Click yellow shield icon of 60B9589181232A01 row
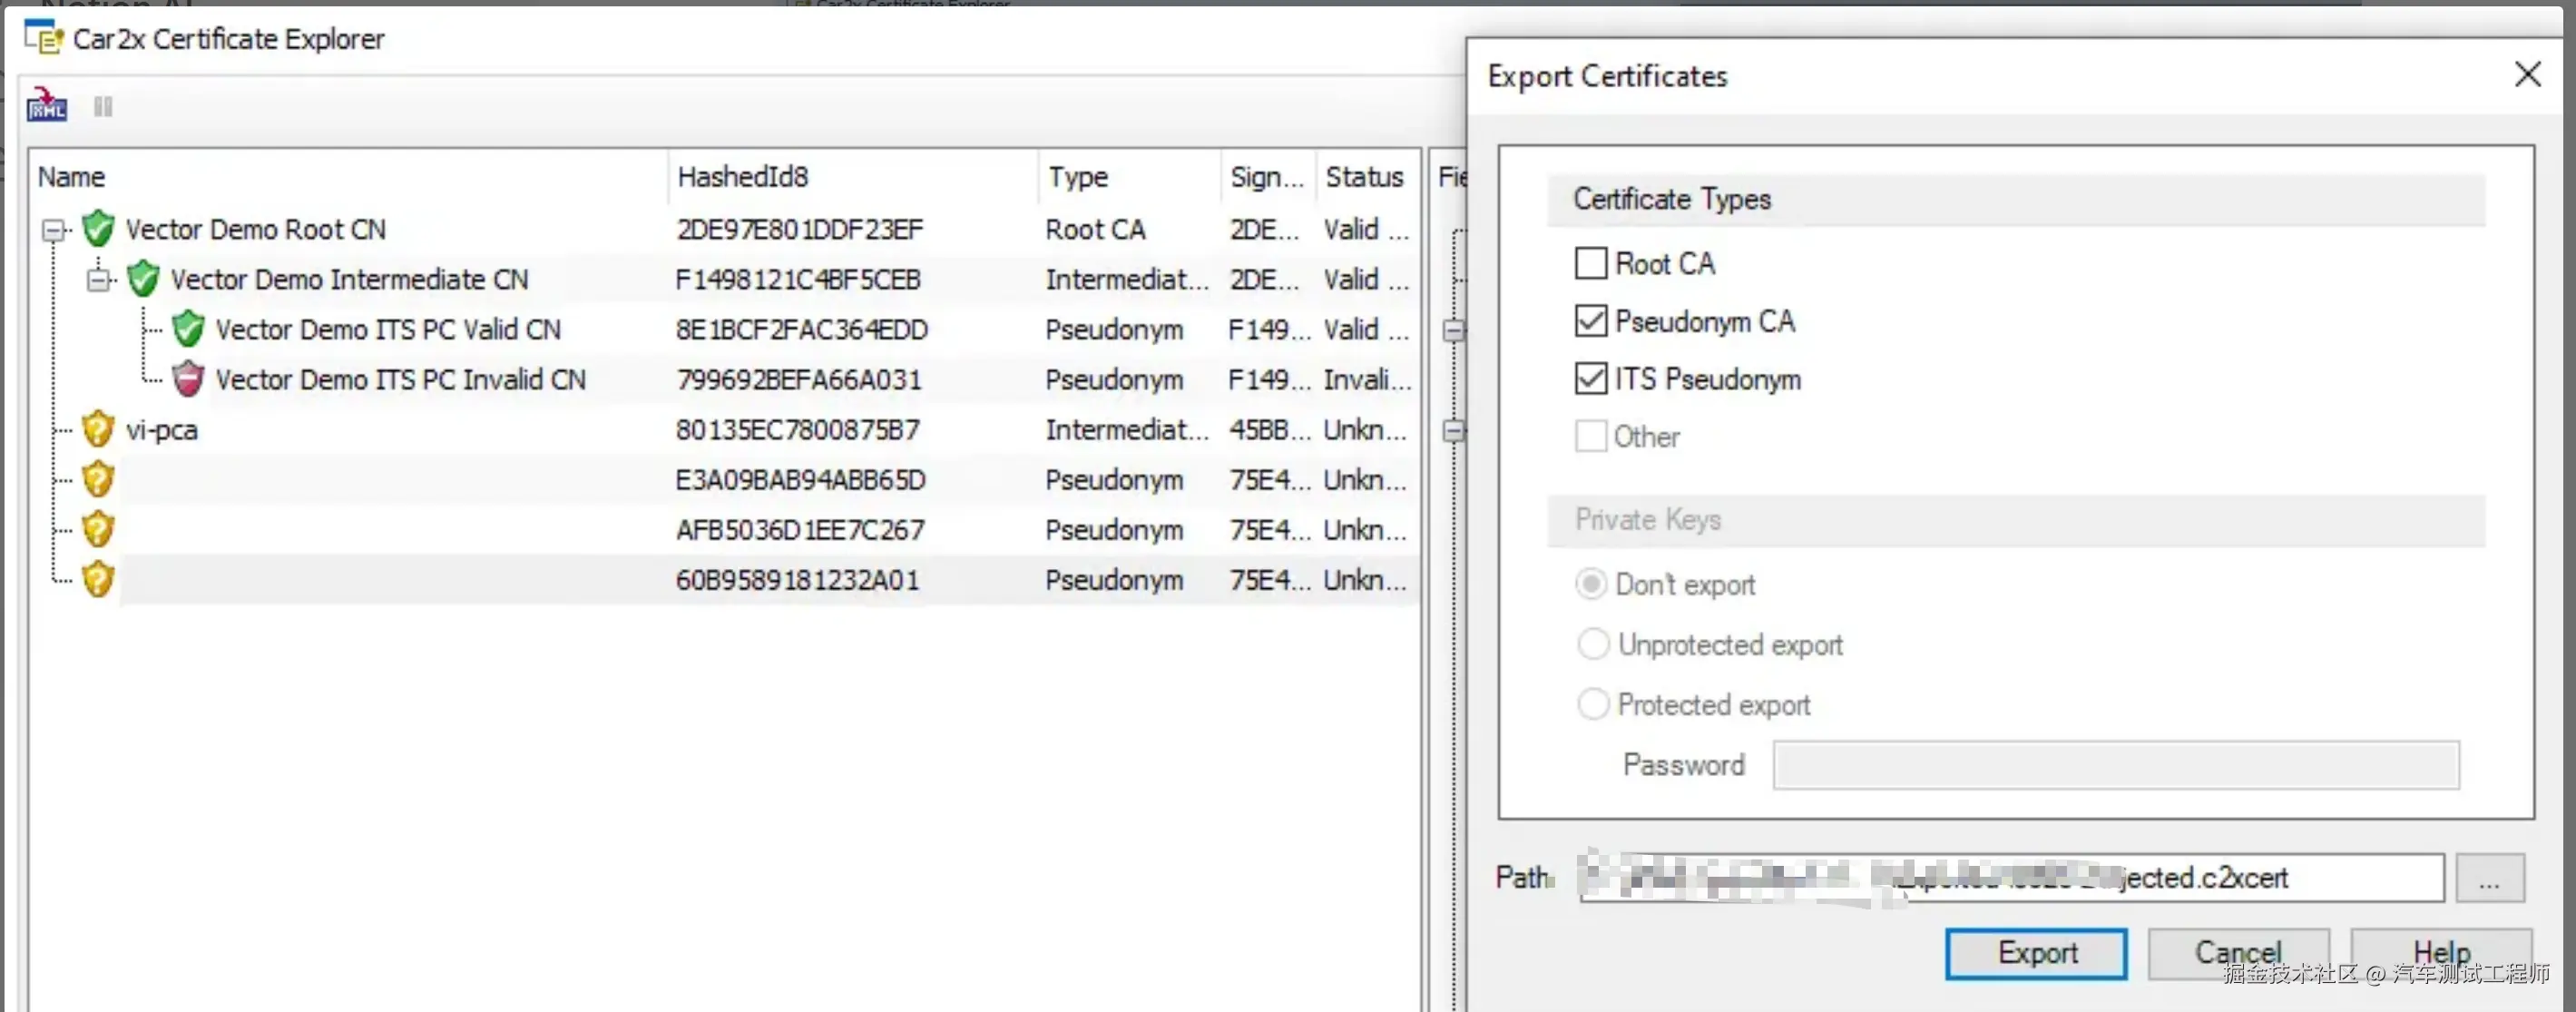 tap(98, 579)
